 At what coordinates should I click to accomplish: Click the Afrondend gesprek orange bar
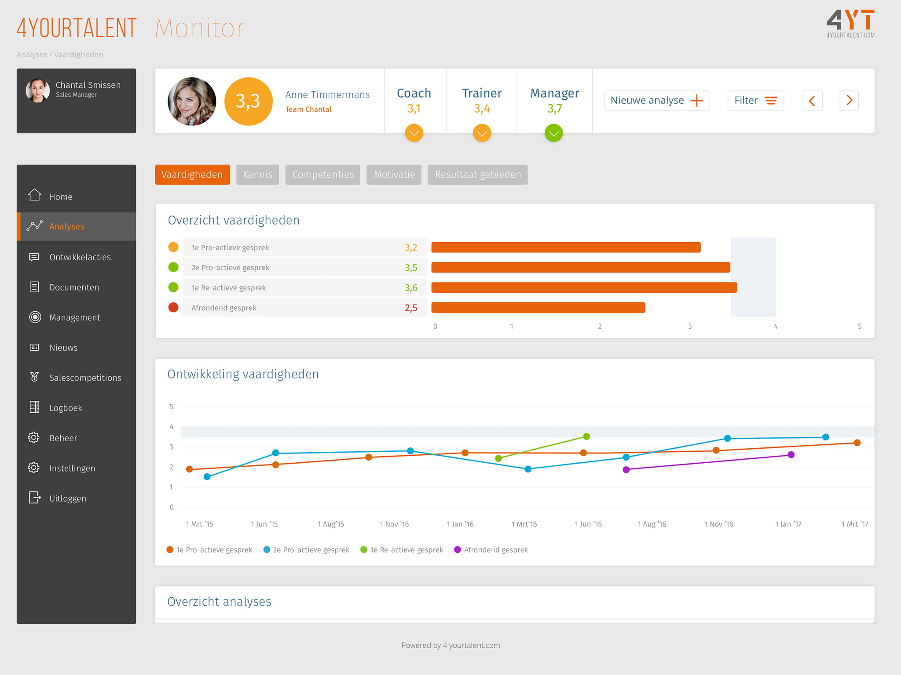pyautogui.click(x=538, y=308)
